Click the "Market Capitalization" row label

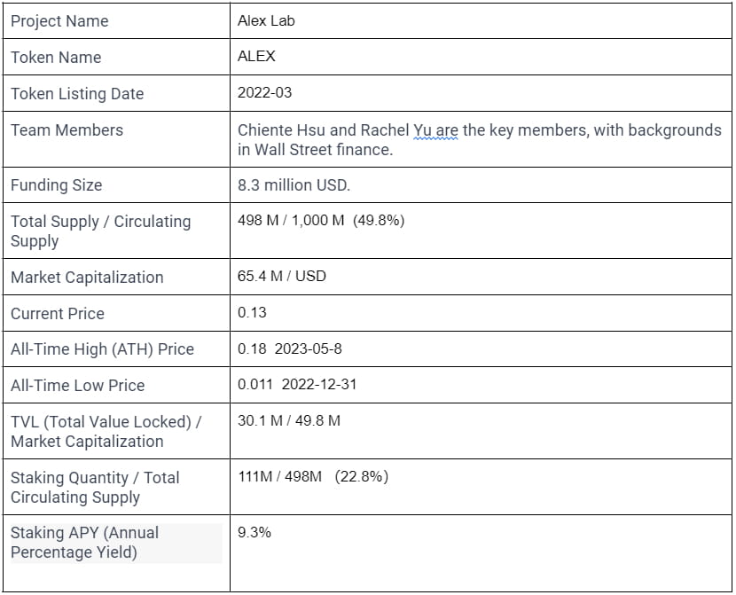click(87, 278)
